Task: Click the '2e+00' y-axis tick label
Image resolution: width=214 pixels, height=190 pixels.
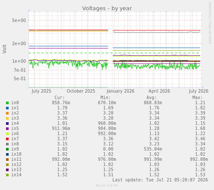Action: click(x=19, y=43)
